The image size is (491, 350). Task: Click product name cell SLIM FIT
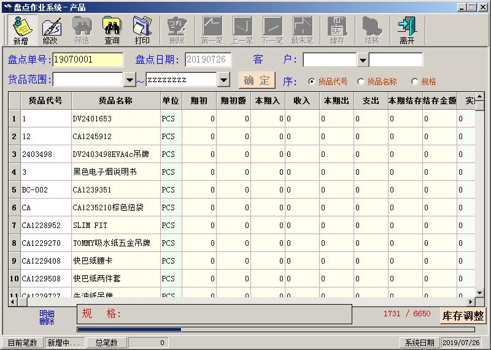116,225
